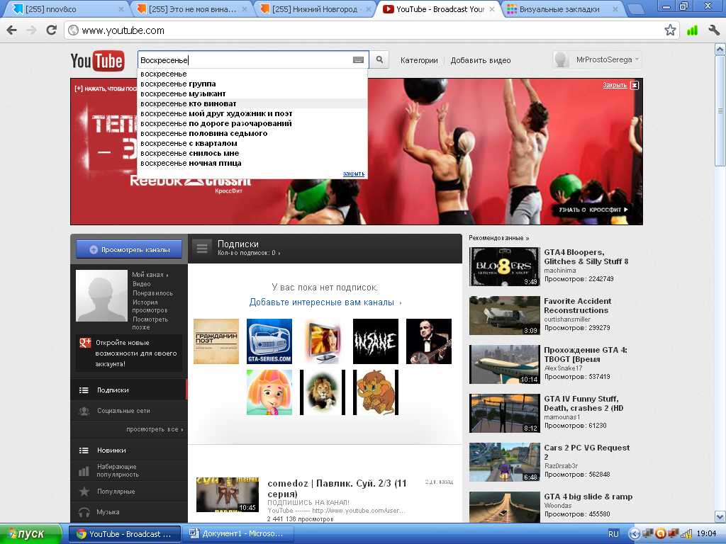Screen dimensions: 726x544
Task: Open Посмотреть позже link
Action: tap(150, 323)
